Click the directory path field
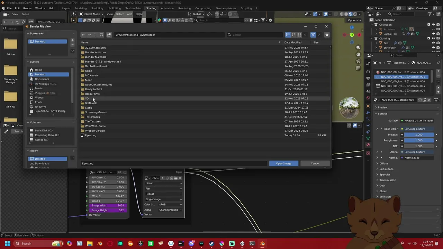The height and width of the screenshot is (249, 443). [169, 35]
